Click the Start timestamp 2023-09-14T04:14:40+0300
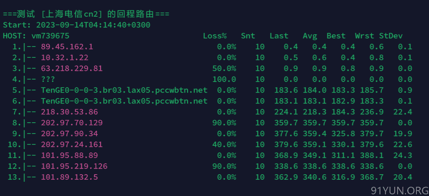The height and width of the screenshot is (196, 429). (x=93, y=25)
